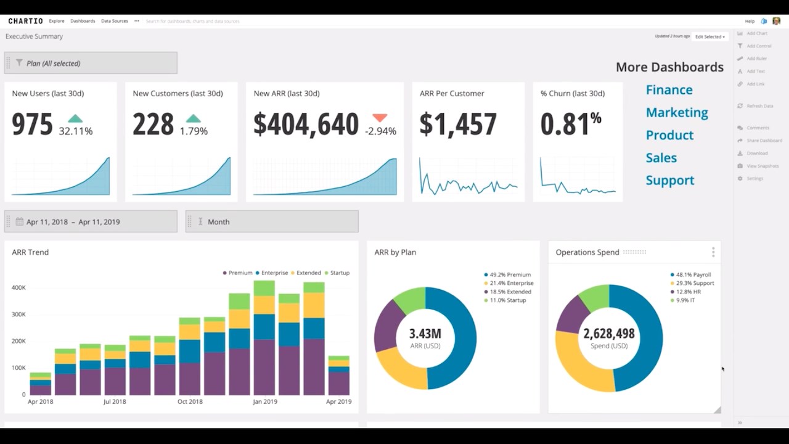789x444 pixels.
Task: Click the $404,640 New ARR value
Action: 306,124
